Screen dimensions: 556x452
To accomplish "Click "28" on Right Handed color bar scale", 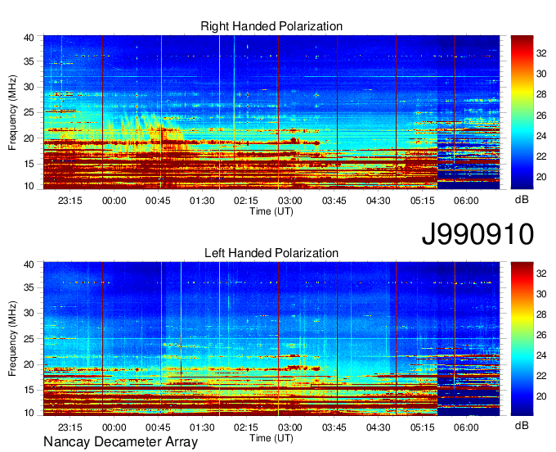I will [541, 94].
